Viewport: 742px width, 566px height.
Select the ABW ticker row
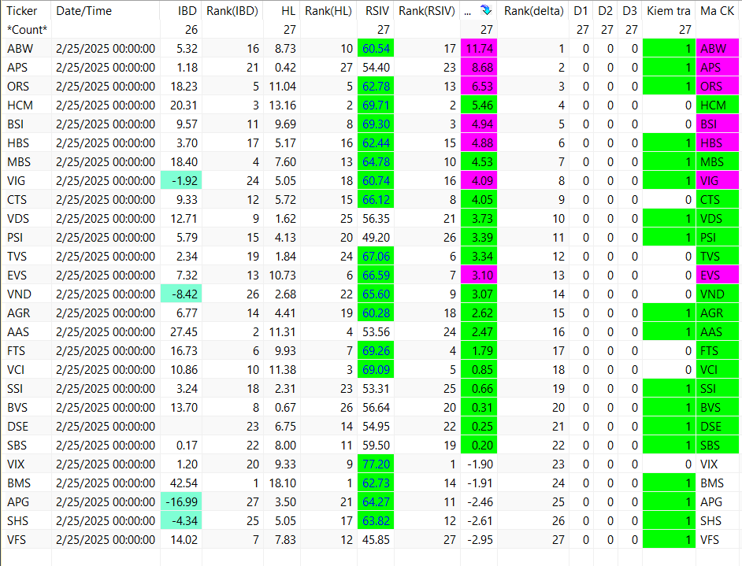[369, 49]
